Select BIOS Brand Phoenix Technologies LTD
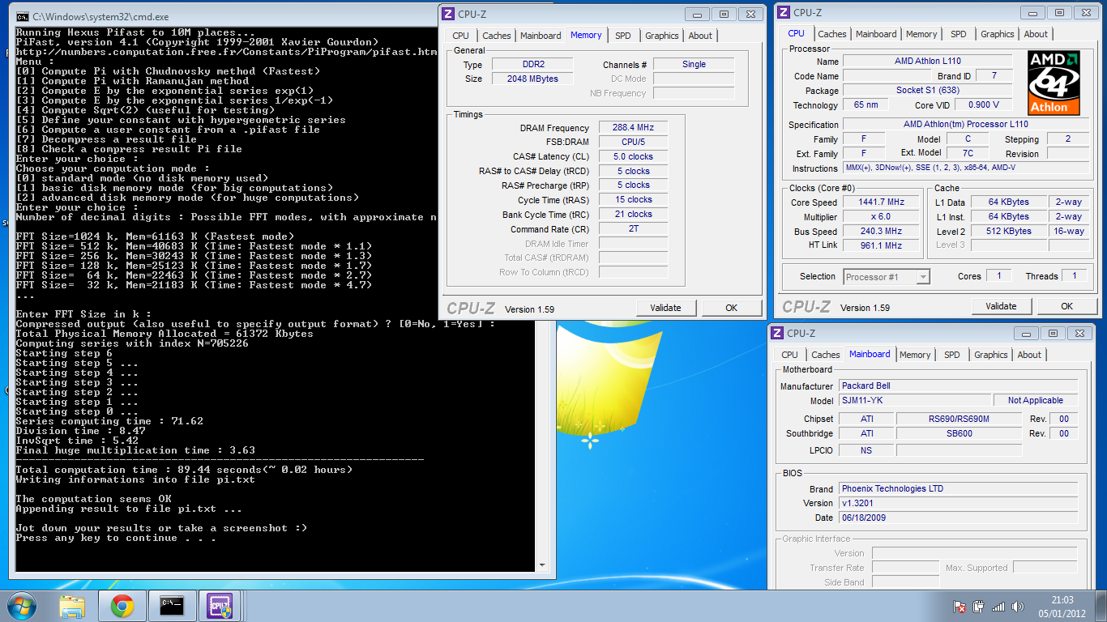The image size is (1107, 622). point(958,489)
